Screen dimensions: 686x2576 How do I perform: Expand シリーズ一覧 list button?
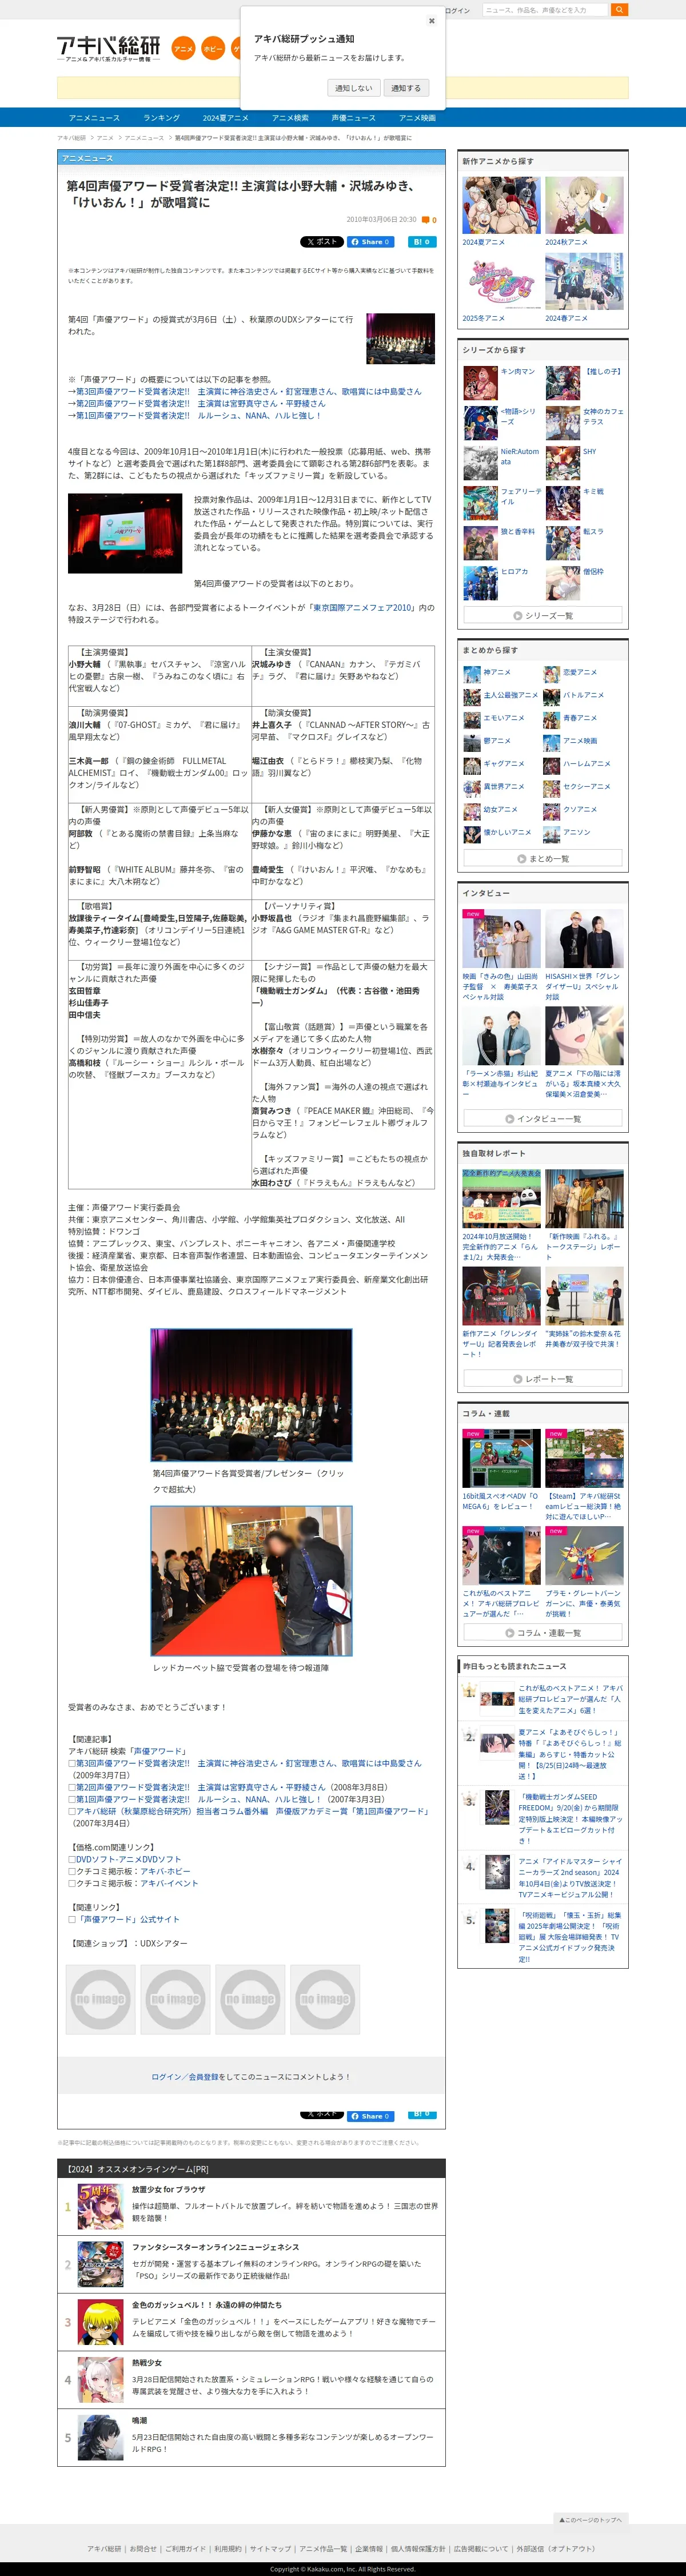click(x=543, y=616)
